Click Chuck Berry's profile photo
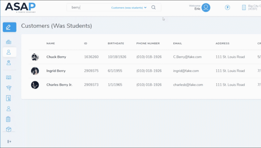261x148 pixels. pos(35,57)
